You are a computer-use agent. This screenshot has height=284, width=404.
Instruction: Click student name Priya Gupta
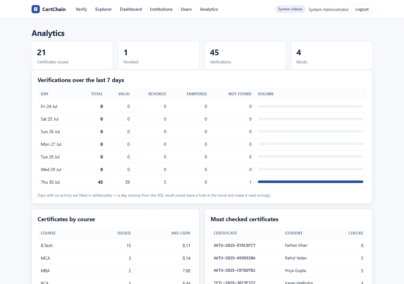(x=295, y=271)
